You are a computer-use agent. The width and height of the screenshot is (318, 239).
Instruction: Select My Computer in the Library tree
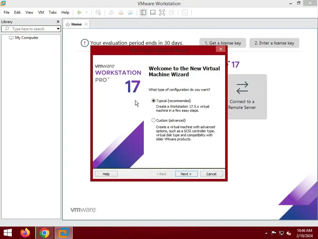click(27, 38)
